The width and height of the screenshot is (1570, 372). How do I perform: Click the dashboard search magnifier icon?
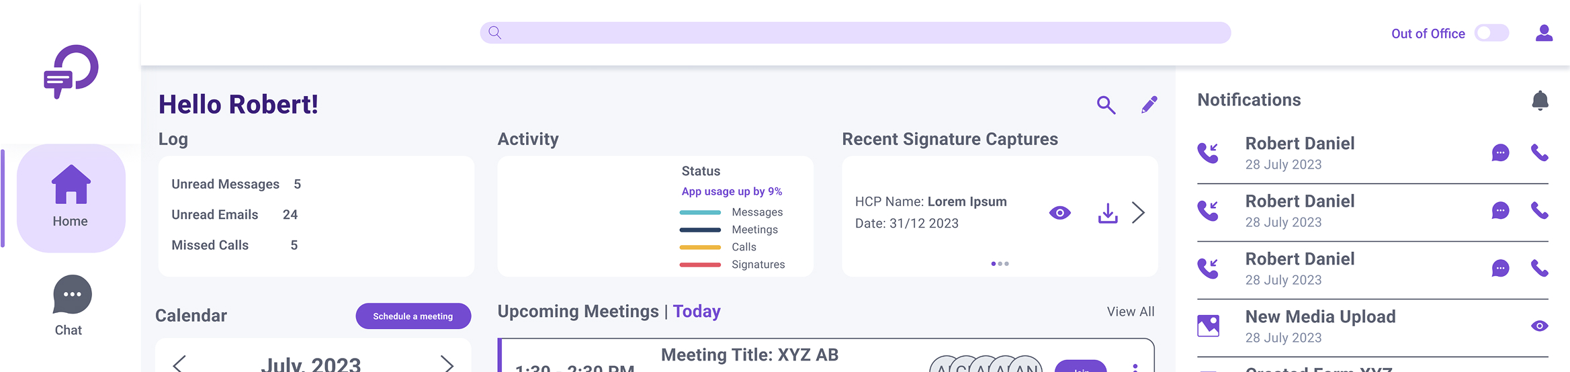point(1106,105)
